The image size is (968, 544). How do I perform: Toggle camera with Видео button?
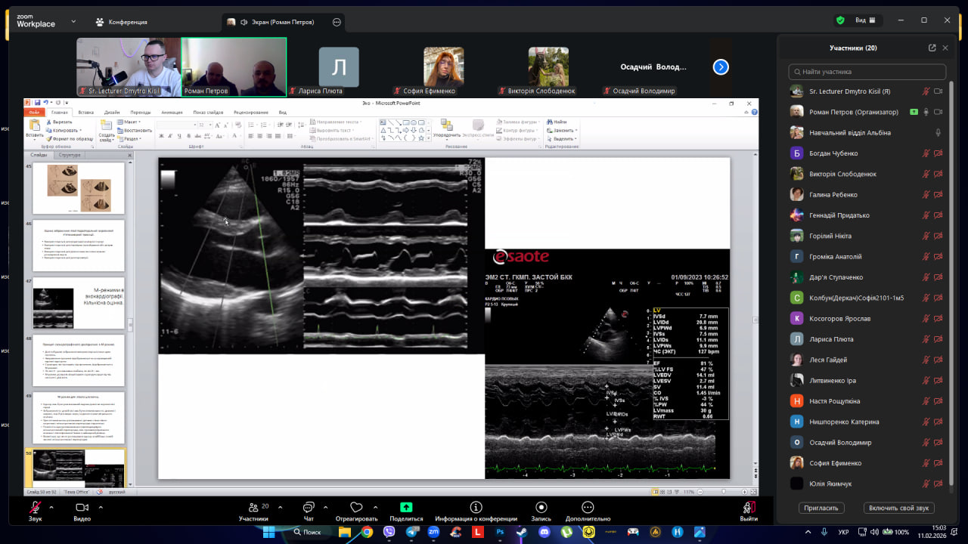[x=82, y=508]
